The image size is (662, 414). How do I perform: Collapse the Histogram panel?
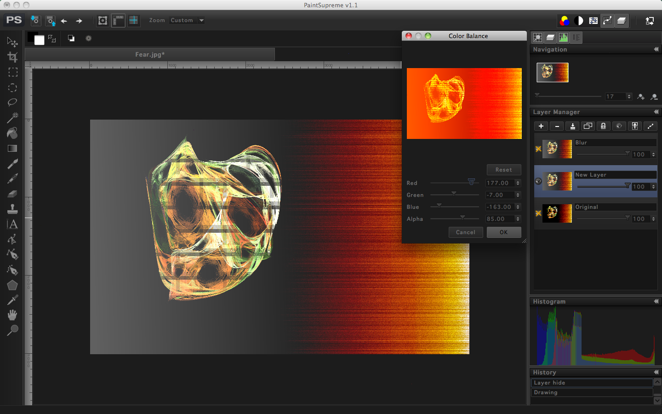[x=656, y=301]
